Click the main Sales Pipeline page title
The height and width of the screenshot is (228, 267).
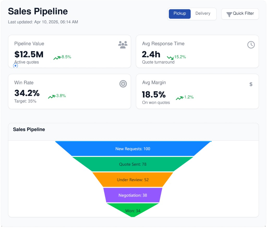coord(38,12)
